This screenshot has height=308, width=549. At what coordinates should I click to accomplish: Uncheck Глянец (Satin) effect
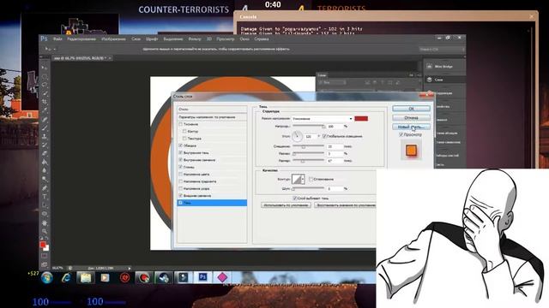(181, 167)
